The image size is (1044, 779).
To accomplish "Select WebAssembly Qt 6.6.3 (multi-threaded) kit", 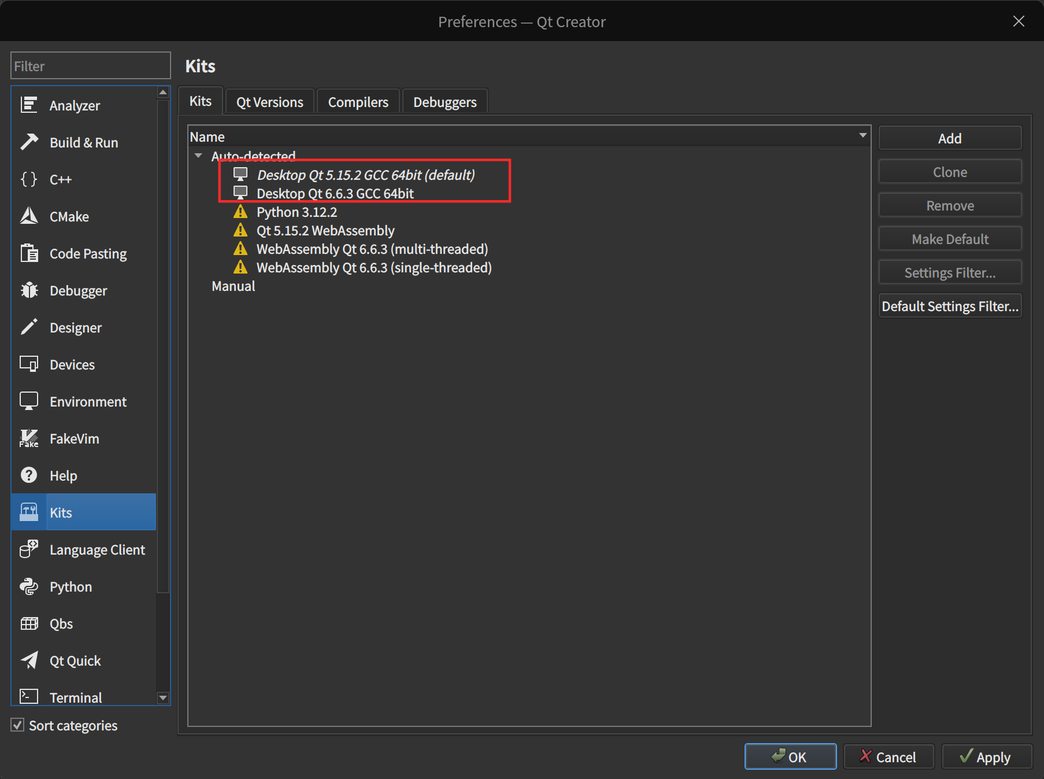I will coord(372,249).
